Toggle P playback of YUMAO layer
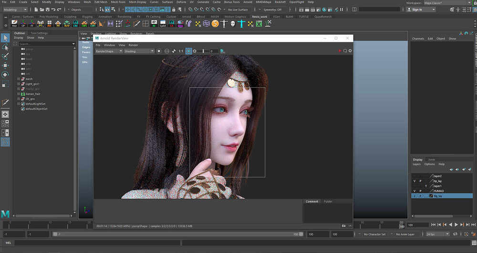Image resolution: width=477 pixels, height=253 pixels. [420, 191]
